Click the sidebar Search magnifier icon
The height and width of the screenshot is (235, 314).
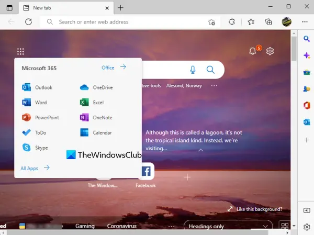(306, 38)
